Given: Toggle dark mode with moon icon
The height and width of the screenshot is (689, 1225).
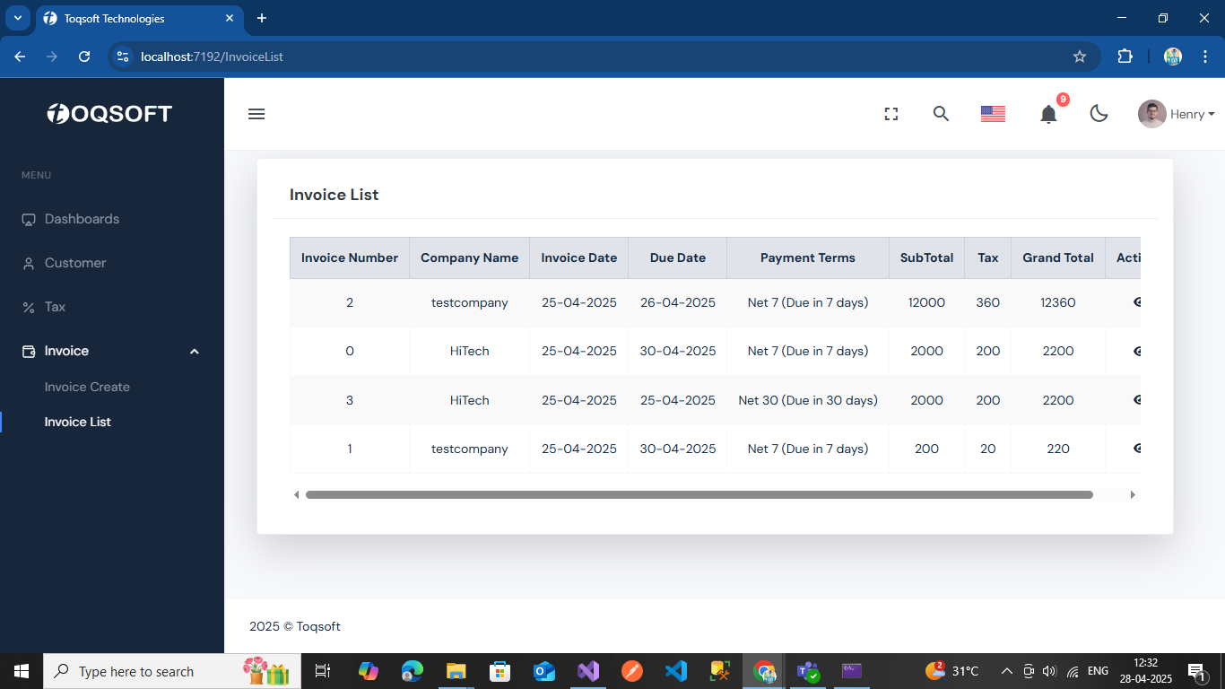Looking at the screenshot, I should (x=1099, y=114).
